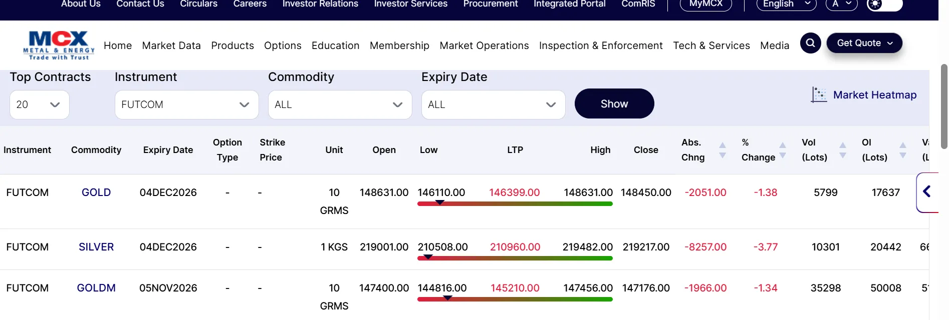Open the Circulars link
The image size is (949, 320).
click(199, 4)
